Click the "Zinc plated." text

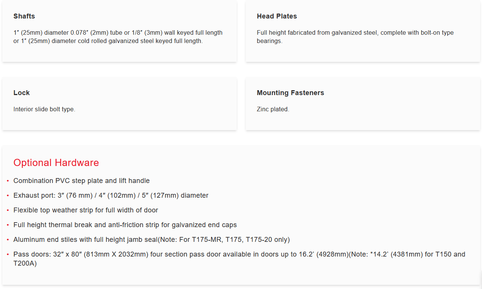(x=273, y=109)
